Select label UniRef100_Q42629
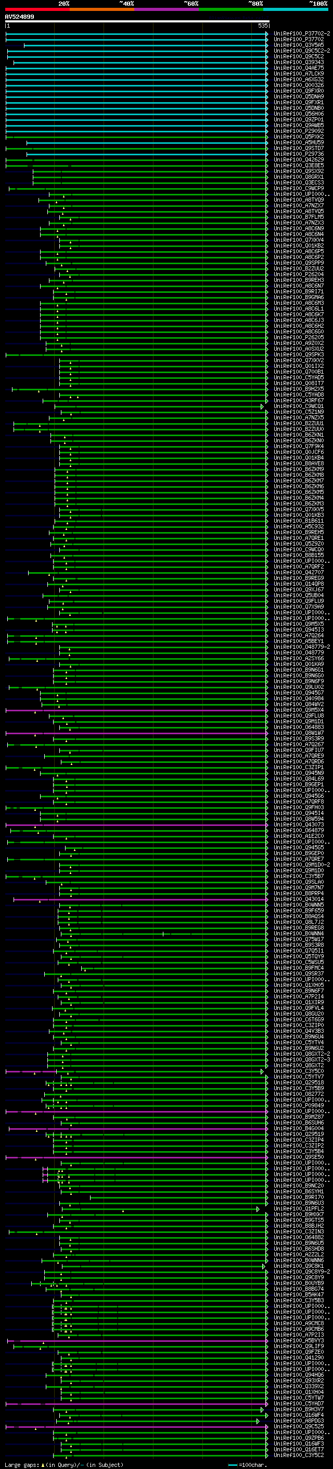Viewport: 333px width, 1469px height. coord(299,159)
